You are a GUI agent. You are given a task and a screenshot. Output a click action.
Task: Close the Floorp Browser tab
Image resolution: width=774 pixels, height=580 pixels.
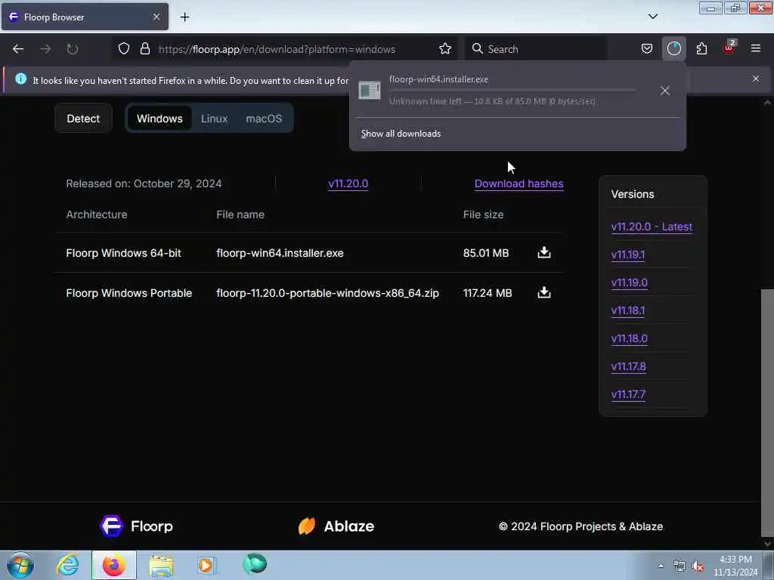tap(156, 17)
